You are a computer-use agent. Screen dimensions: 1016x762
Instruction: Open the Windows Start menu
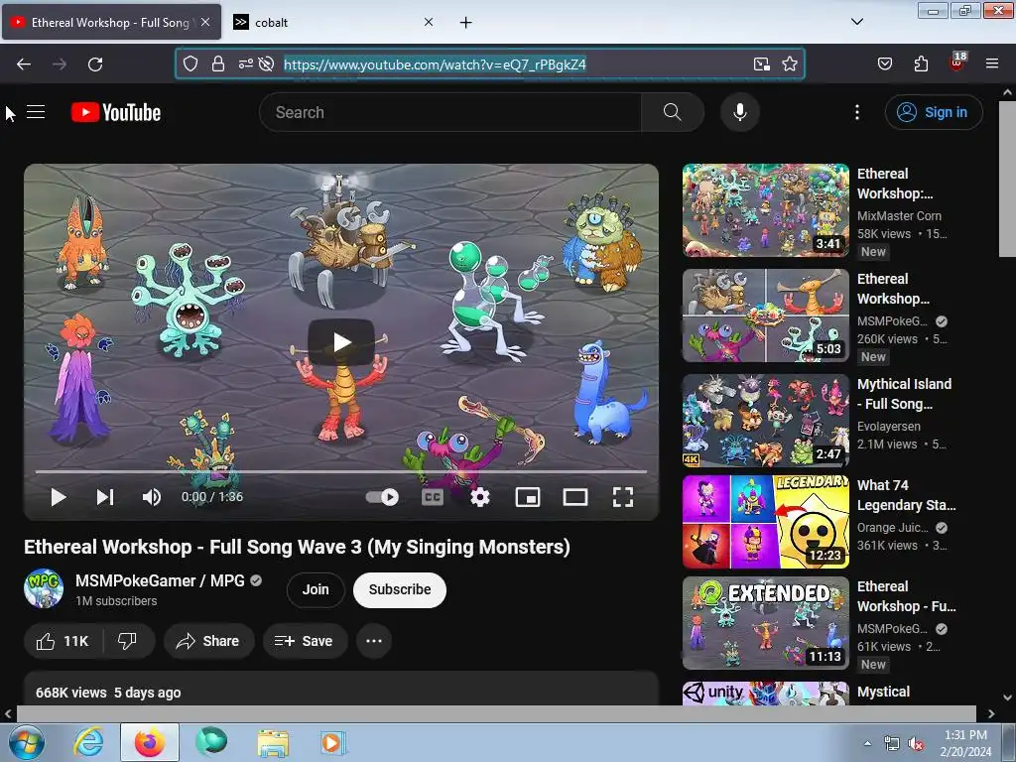(27, 742)
